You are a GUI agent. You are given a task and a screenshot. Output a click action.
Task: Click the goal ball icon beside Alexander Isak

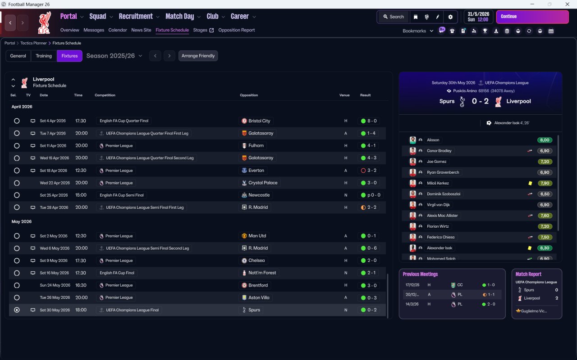click(x=489, y=123)
